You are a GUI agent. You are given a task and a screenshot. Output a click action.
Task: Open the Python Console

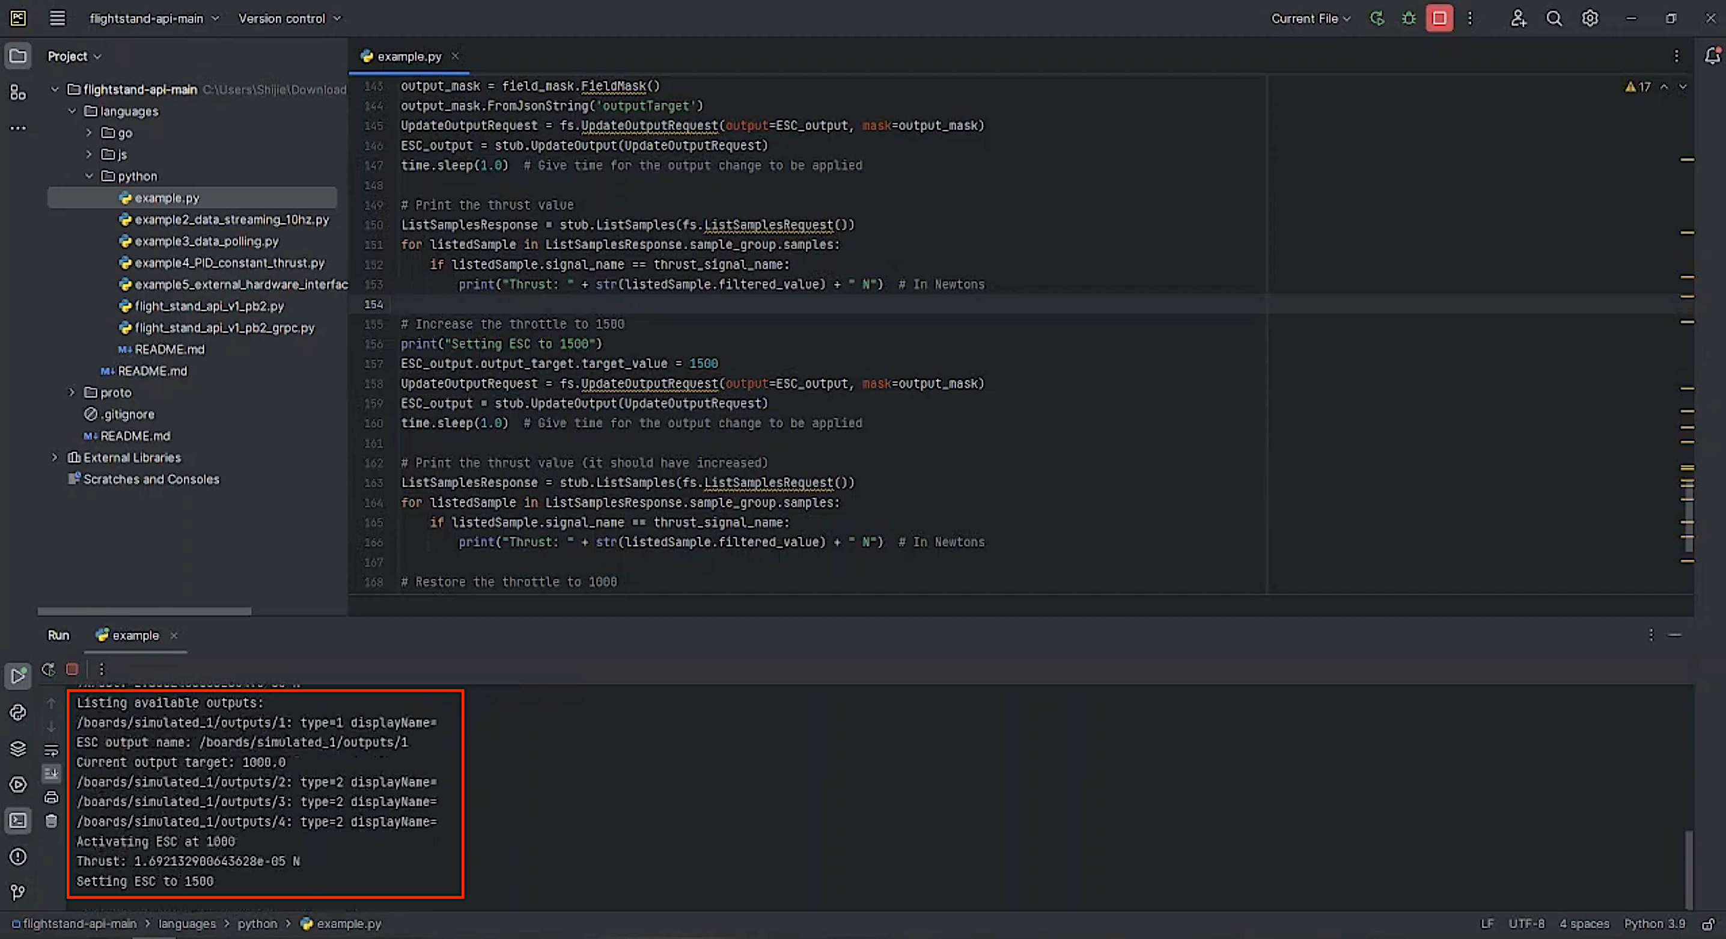(x=18, y=712)
